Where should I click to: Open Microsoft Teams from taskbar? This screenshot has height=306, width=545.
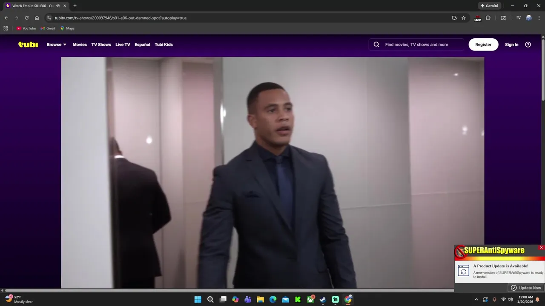[x=248, y=300]
